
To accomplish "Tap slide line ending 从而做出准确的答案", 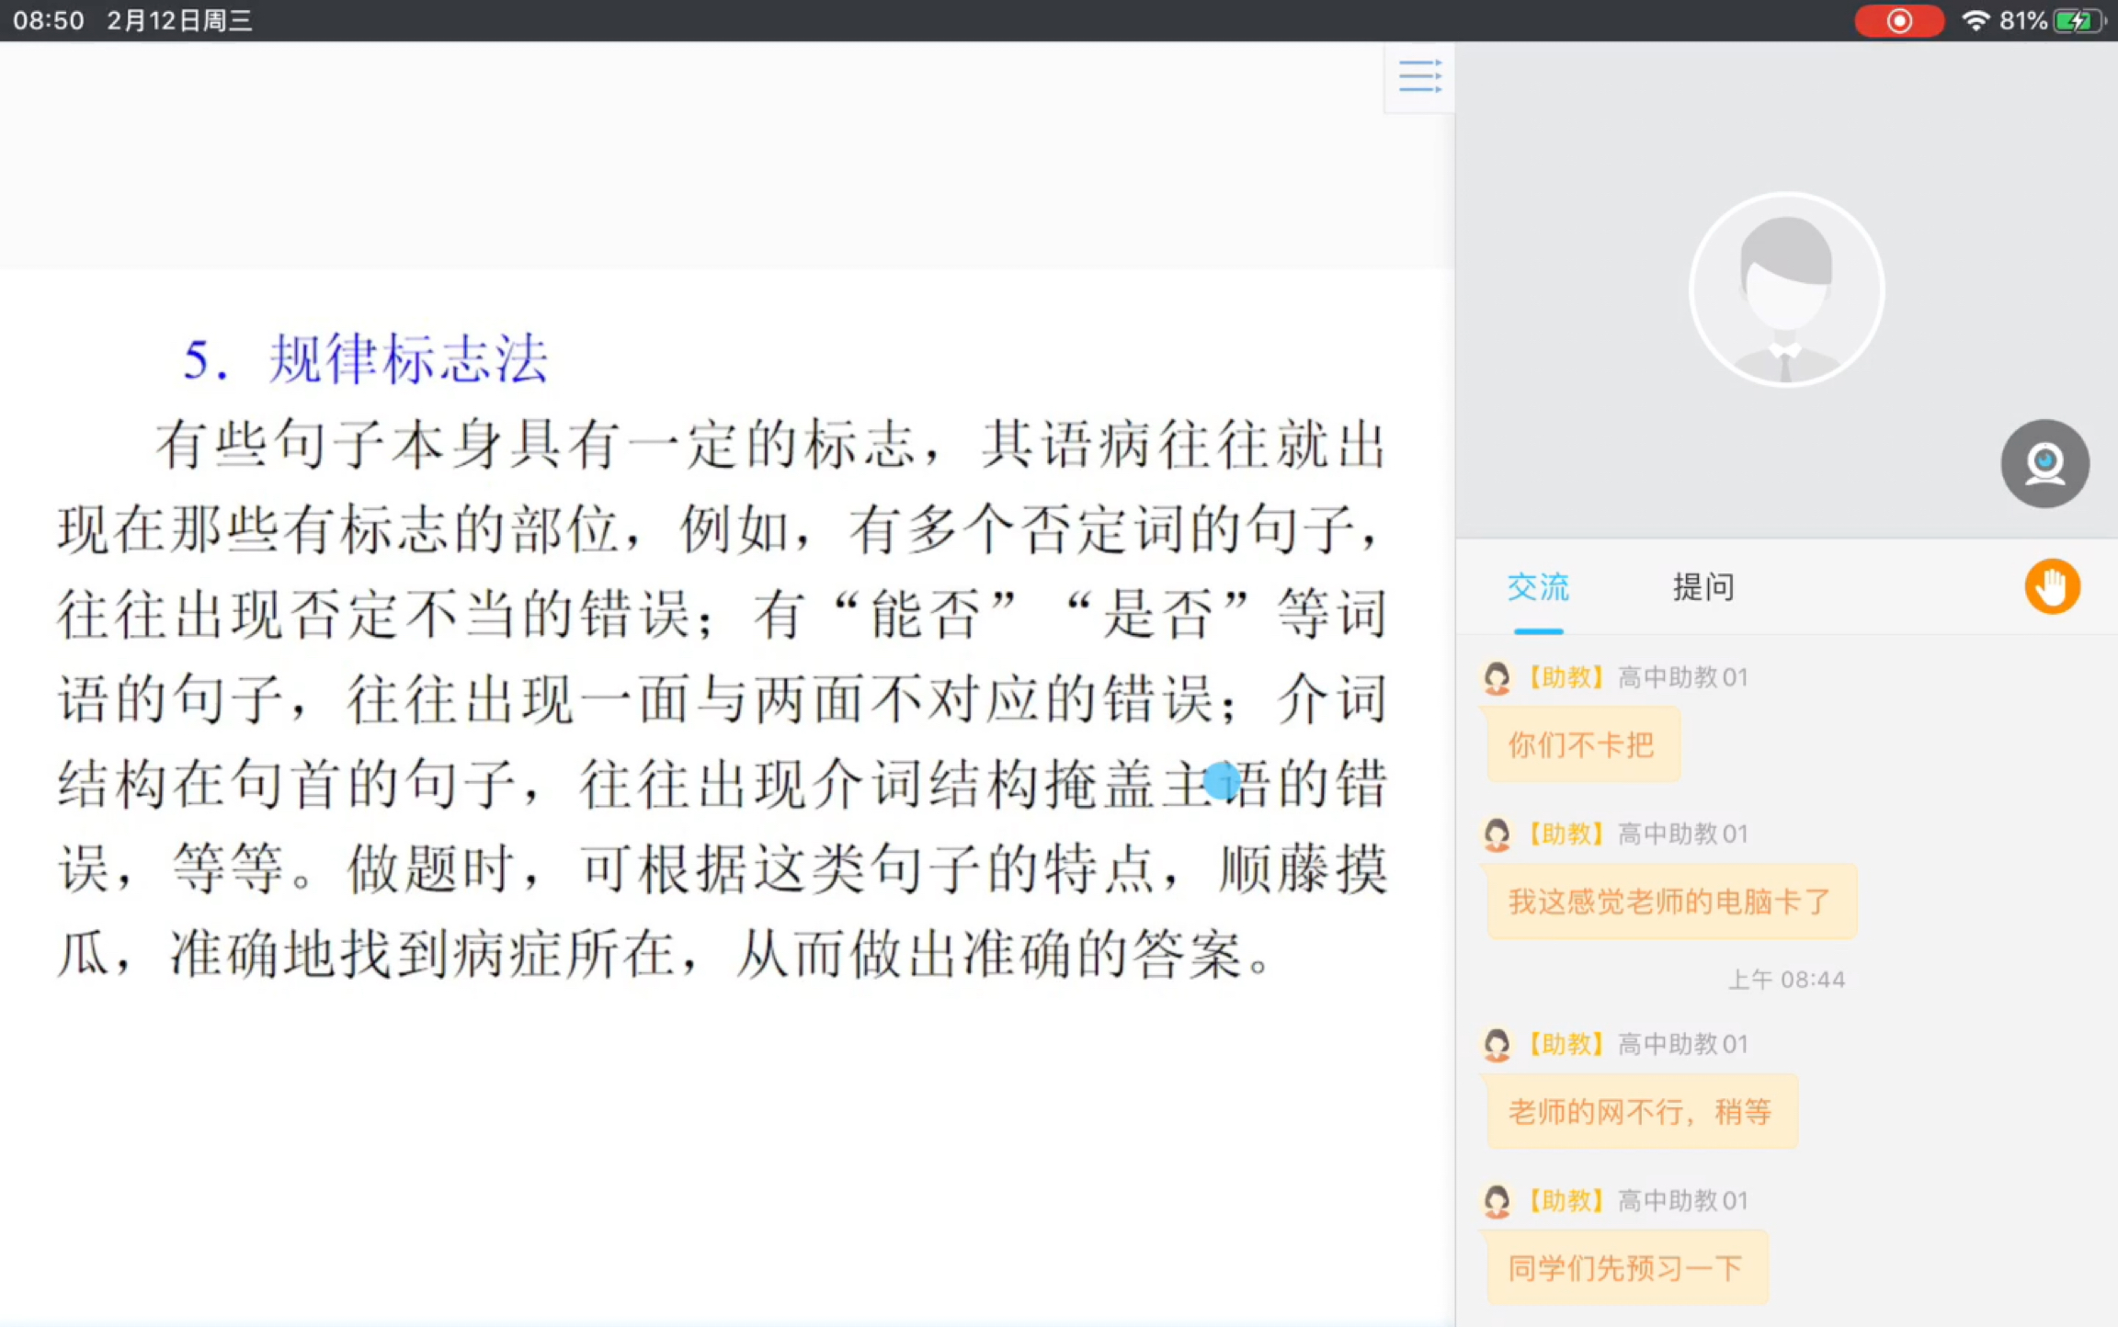I will tap(666, 955).
